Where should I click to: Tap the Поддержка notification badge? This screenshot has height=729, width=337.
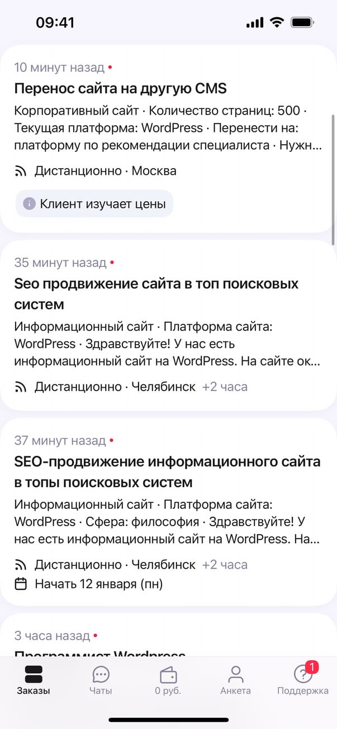pyautogui.click(x=313, y=666)
